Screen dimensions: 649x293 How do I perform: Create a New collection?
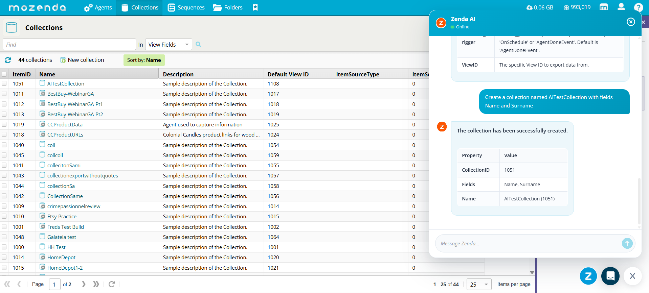click(x=82, y=60)
